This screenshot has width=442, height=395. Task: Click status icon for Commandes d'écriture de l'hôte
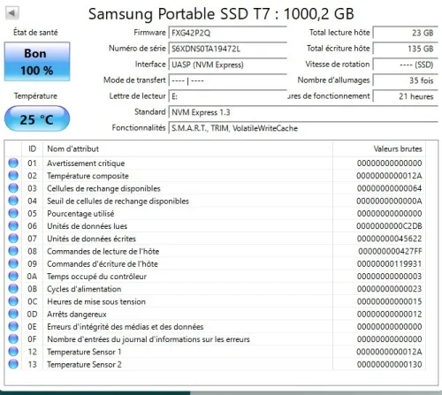pos(13,263)
